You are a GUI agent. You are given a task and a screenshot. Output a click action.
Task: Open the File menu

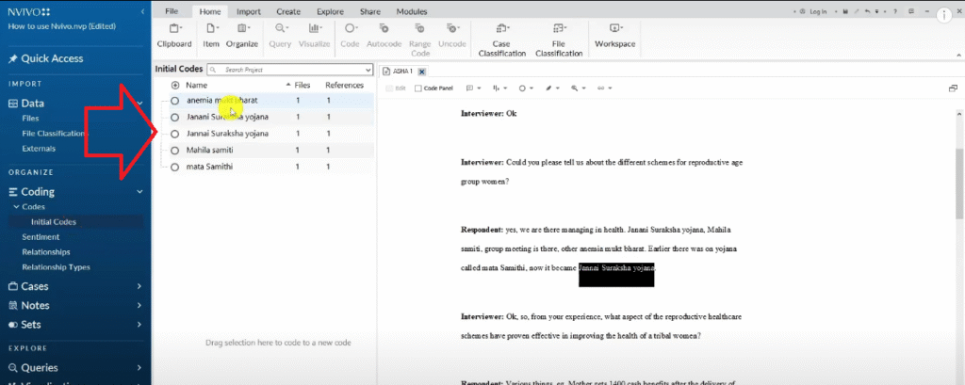point(172,11)
